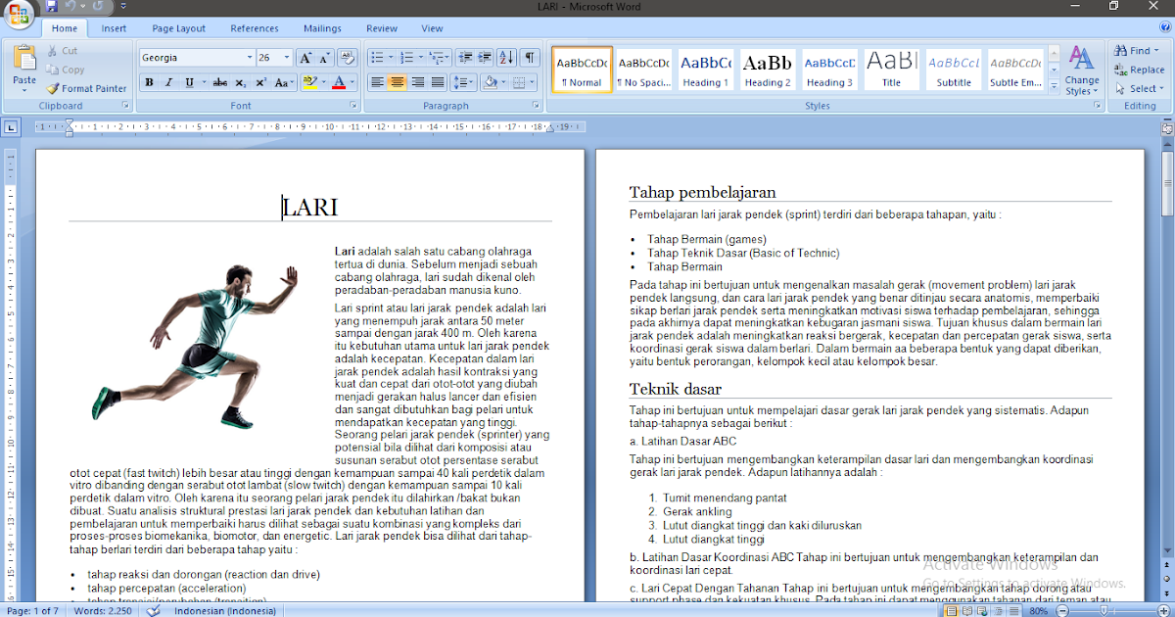The image size is (1175, 617).
Task: Click the Redo icon in Quick Access Toolbar
Action: coord(98,6)
